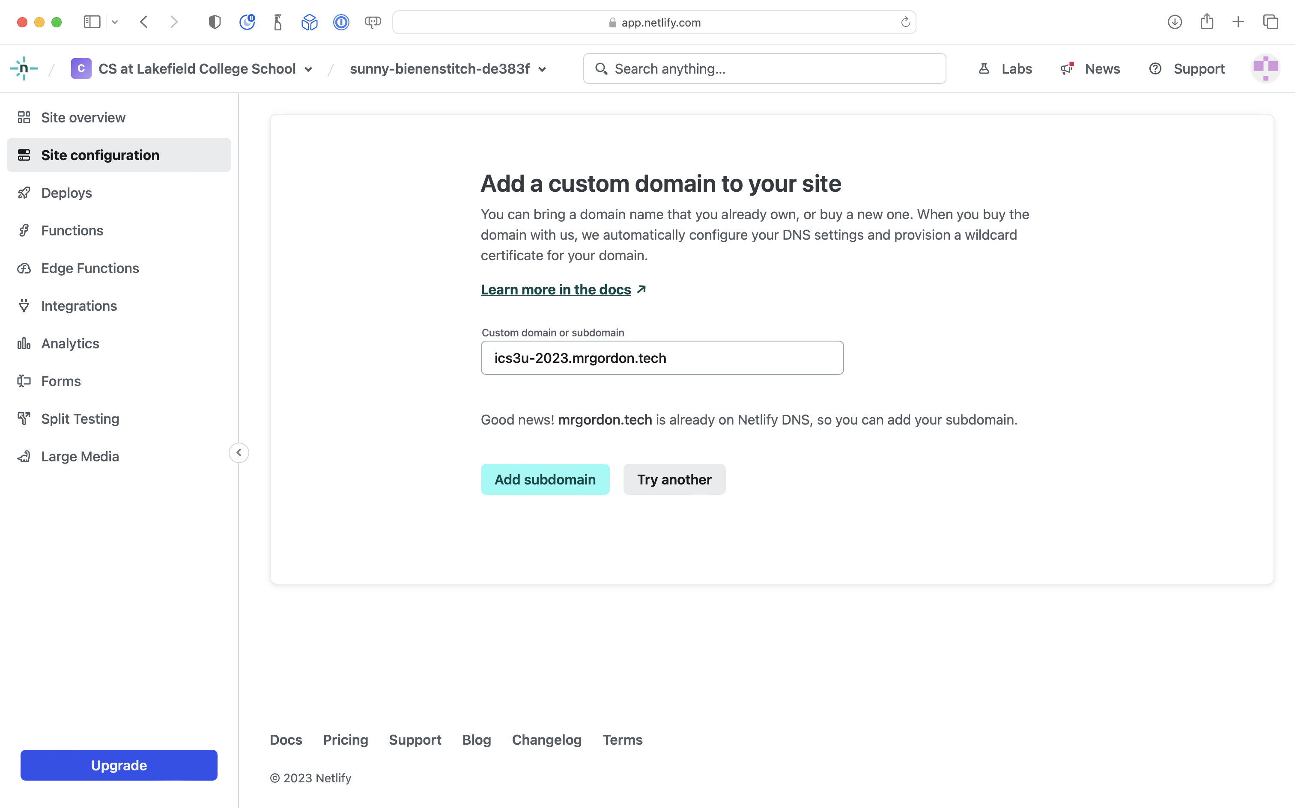Expand the sunny-bienenstitch-de383f site dropdown
This screenshot has height=808, width=1295.
[x=542, y=69]
